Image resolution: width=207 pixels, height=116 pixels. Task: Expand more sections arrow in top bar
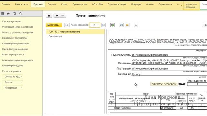pos(182,5)
